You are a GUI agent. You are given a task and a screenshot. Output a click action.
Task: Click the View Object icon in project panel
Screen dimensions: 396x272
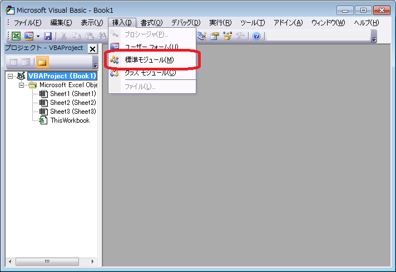[x=26, y=62]
